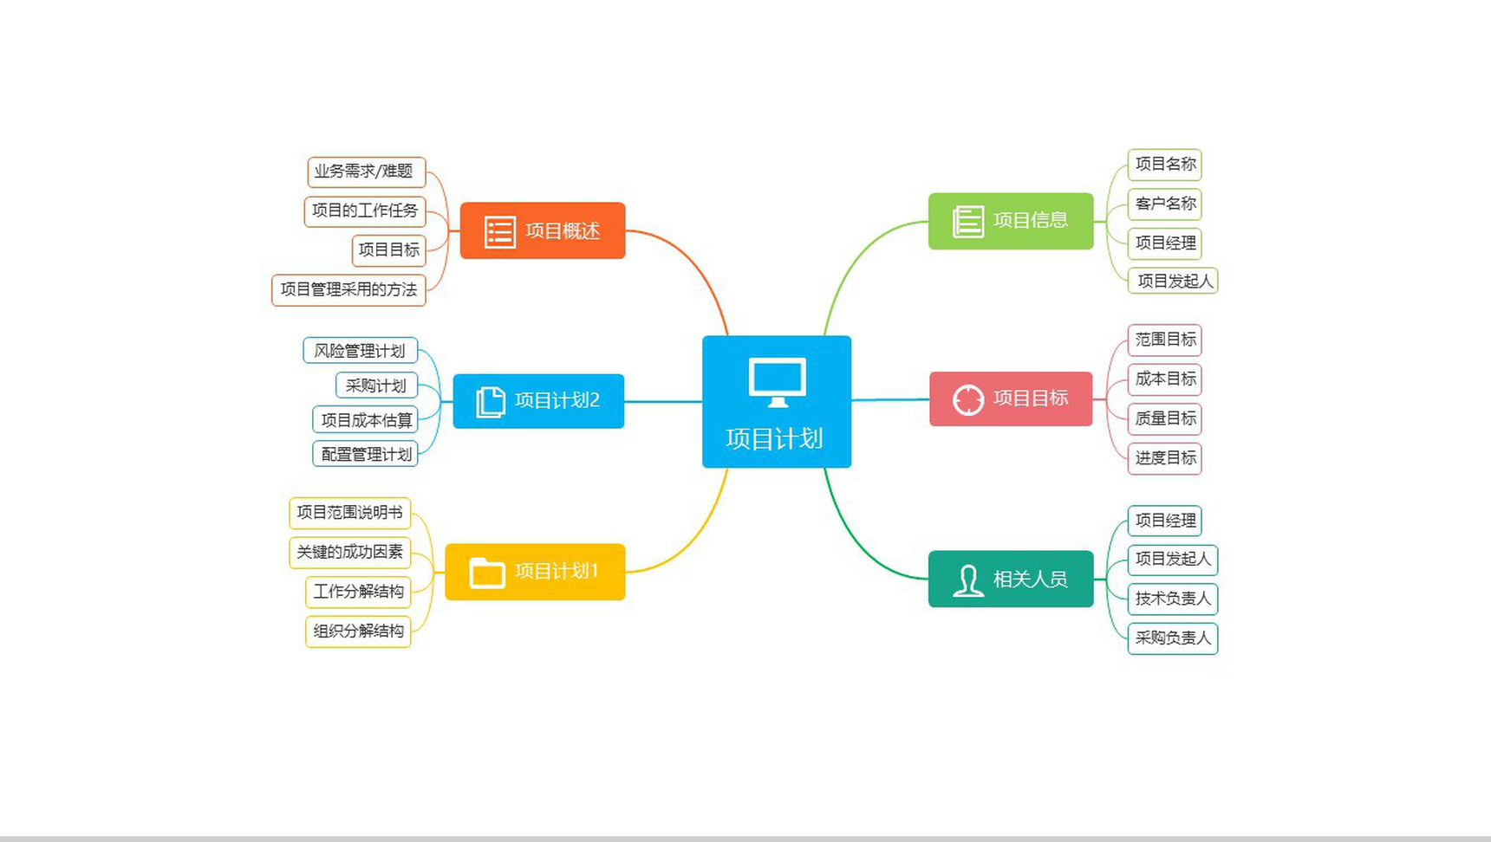Select the 技术负责人 subtopic
The width and height of the screenshot is (1491, 842).
(x=1173, y=599)
